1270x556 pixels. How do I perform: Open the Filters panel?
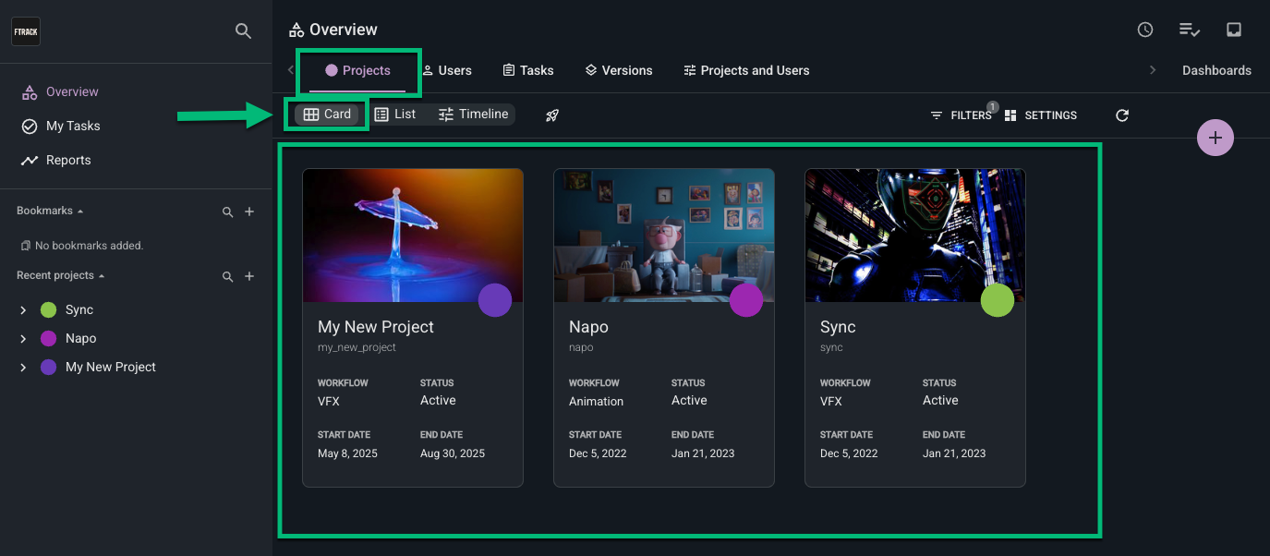(961, 115)
